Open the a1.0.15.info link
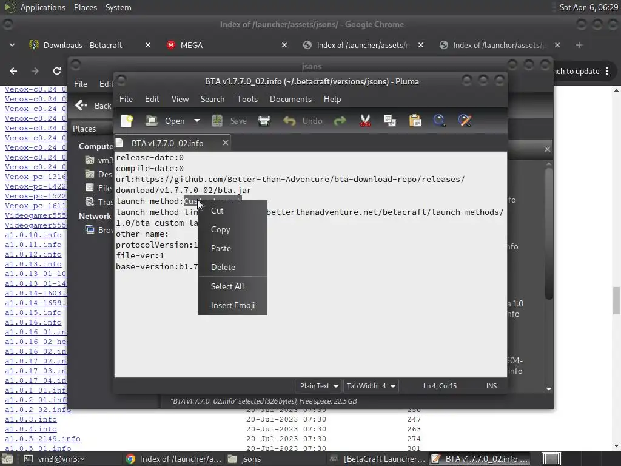 [33, 312]
